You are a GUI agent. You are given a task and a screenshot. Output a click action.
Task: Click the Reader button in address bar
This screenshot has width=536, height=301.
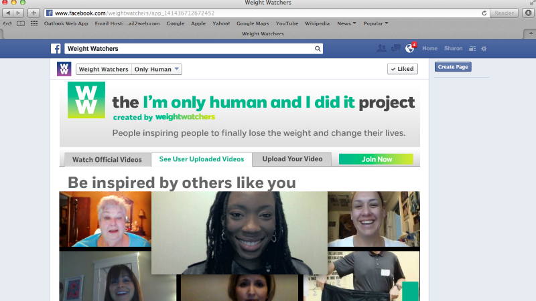(x=504, y=13)
